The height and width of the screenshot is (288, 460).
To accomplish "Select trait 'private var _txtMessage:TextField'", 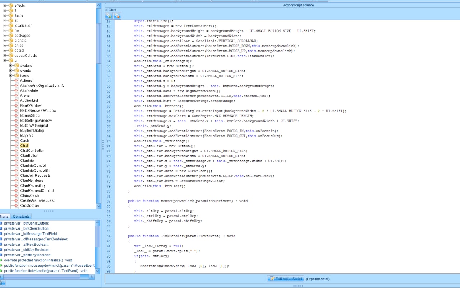I will point(31,234).
